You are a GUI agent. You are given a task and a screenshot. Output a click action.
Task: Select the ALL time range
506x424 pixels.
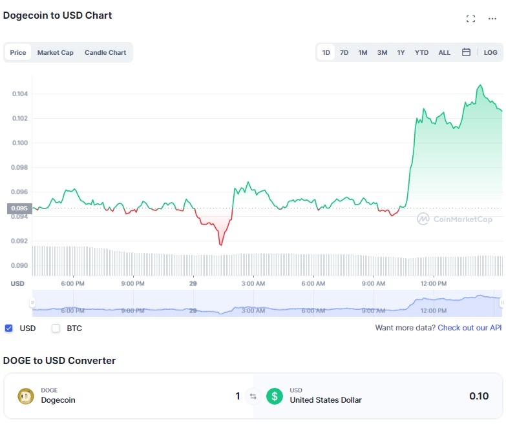(444, 52)
